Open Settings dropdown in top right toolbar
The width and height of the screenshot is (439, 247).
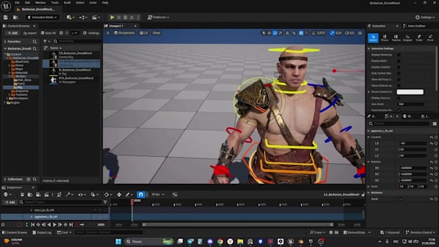425,17
